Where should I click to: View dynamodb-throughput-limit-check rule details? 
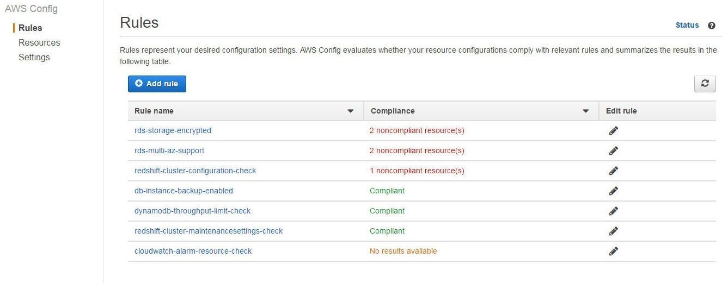click(192, 211)
